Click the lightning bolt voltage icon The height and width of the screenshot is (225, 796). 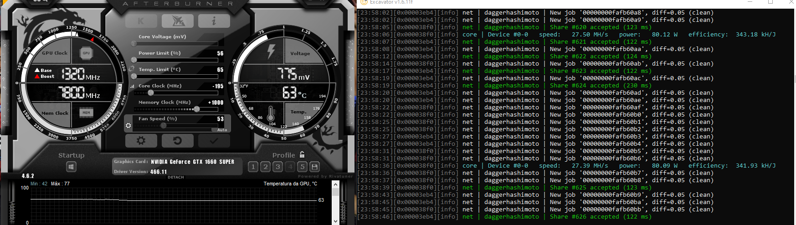[x=272, y=51]
